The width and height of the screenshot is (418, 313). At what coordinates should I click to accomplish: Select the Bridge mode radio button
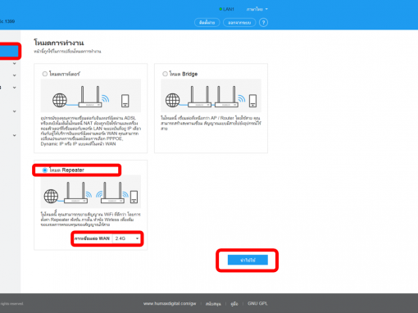[x=165, y=74]
